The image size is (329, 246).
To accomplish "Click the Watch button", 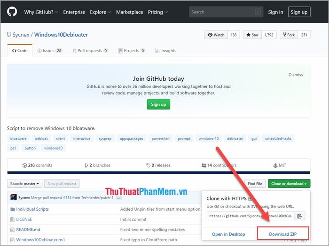I will (216, 35).
